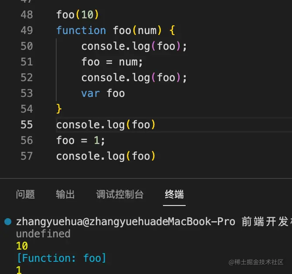Click 'foo(10)' call on line 48
The height and width of the screenshot is (274, 292).
click(78, 15)
